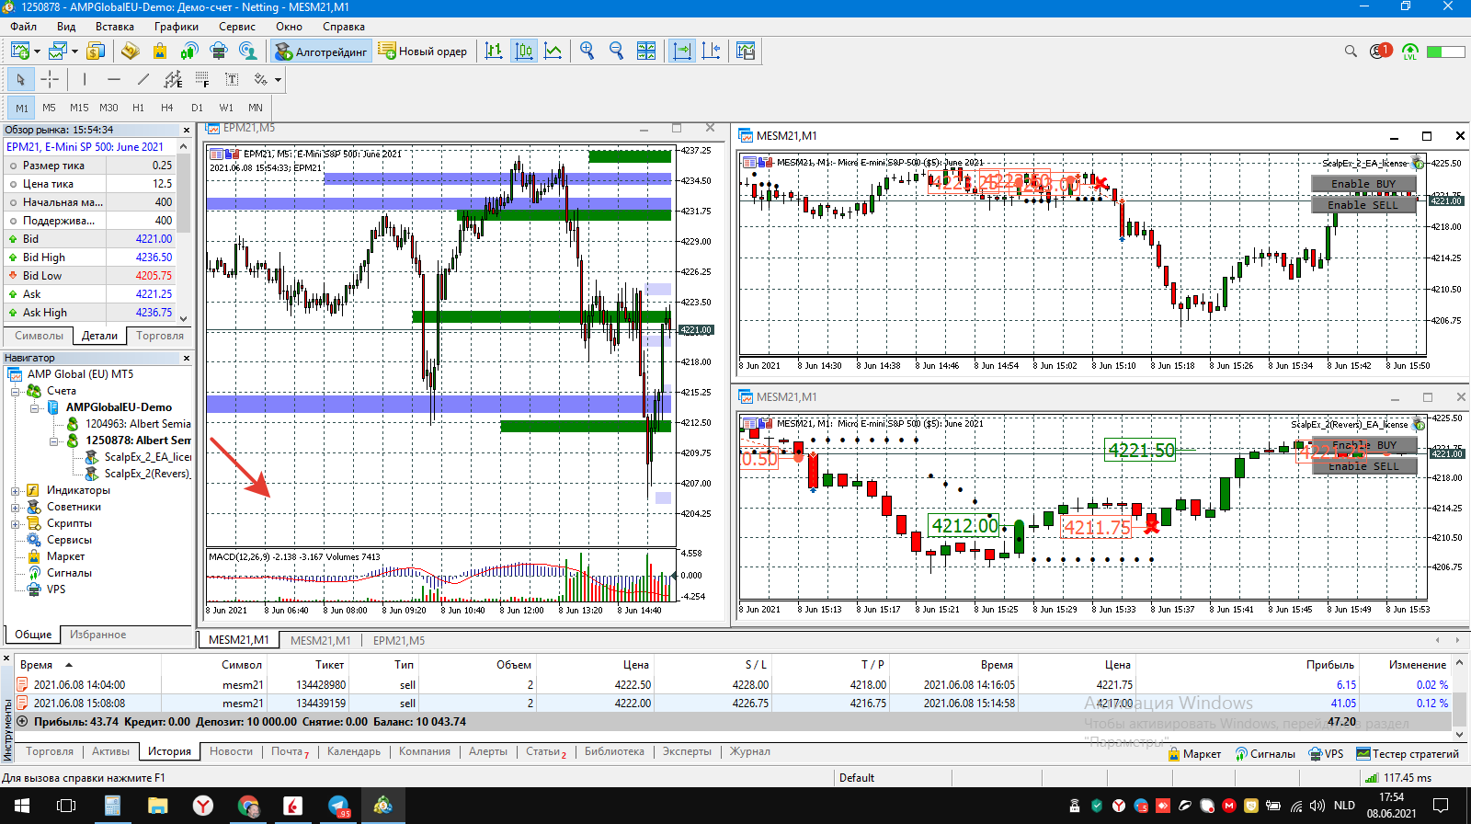Toggle chart shift from right edge

coord(712,51)
